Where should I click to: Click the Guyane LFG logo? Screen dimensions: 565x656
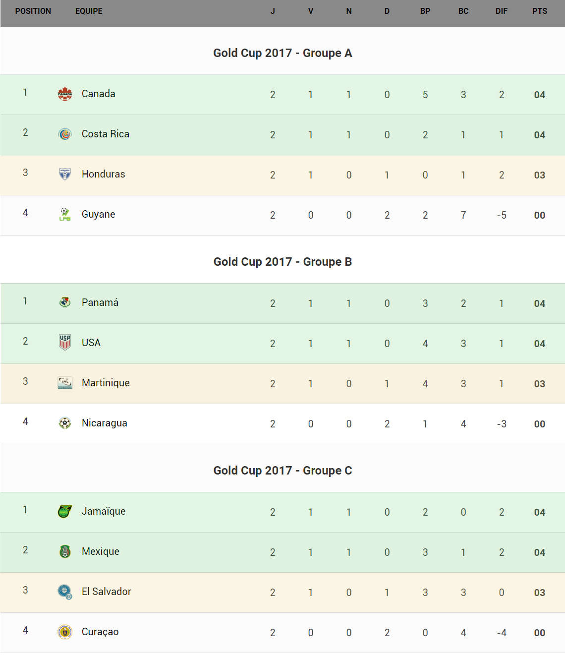coord(65,214)
